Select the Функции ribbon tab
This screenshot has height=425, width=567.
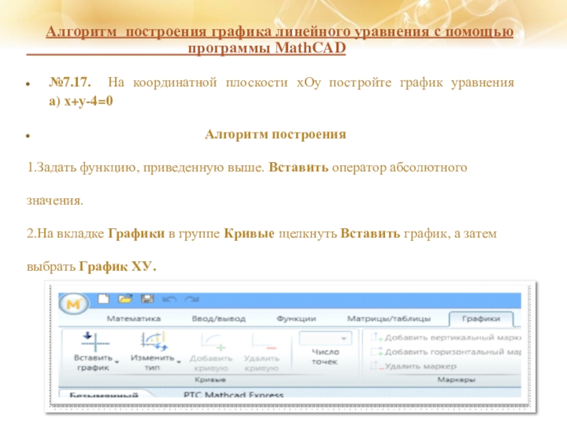tap(296, 319)
